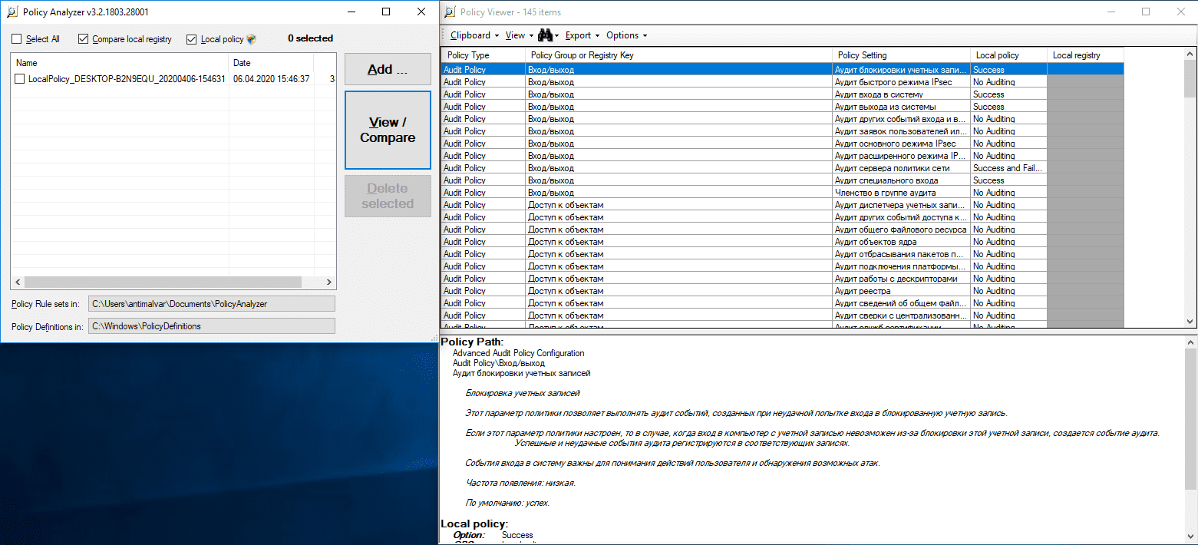This screenshot has height=545, width=1198.
Task: Click the View / Compare button
Action: [x=388, y=130]
